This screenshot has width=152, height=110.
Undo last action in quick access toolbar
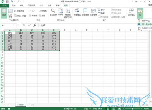12,2
